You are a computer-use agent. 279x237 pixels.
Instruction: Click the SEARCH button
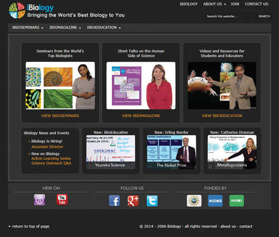pyautogui.click(x=264, y=16)
